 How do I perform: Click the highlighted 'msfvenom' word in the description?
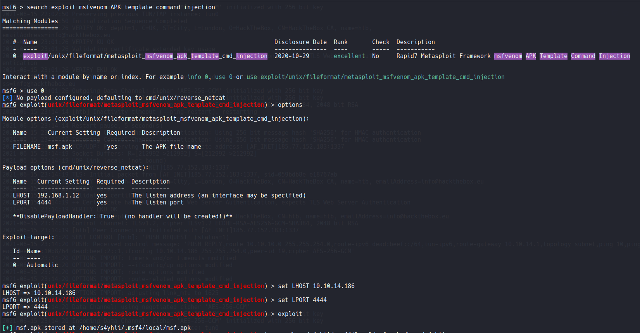508,56
